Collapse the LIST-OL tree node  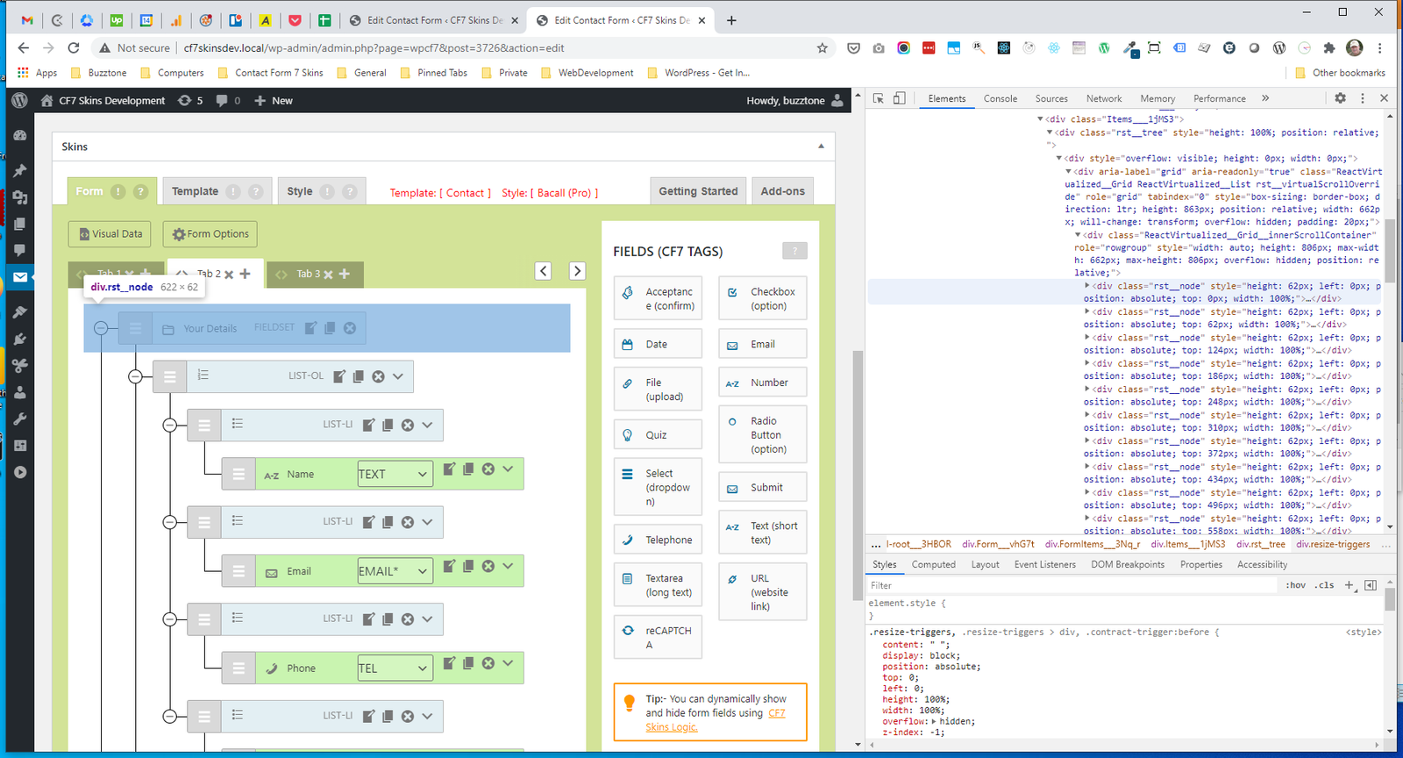click(135, 376)
